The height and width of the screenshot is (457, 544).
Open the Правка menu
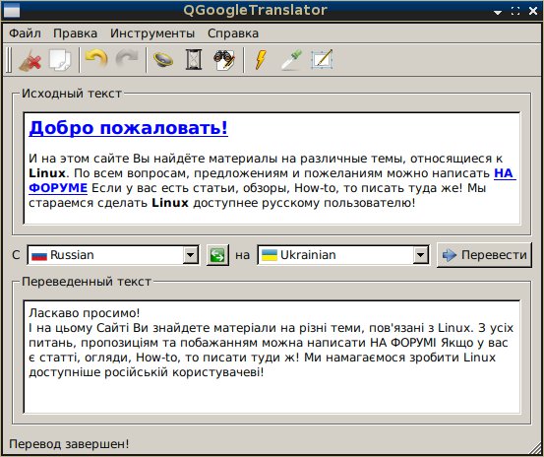pos(76,33)
